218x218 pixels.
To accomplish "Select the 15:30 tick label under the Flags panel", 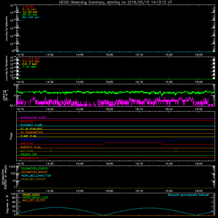I will 169,164.
